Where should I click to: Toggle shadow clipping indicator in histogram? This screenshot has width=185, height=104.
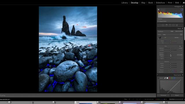[159, 10]
